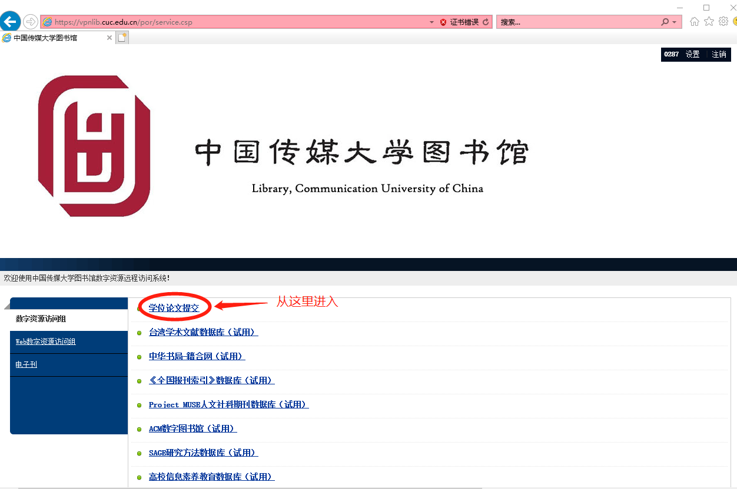Image resolution: width=737 pixels, height=489 pixels.
Task: Maximize the browser window
Action: point(706,8)
